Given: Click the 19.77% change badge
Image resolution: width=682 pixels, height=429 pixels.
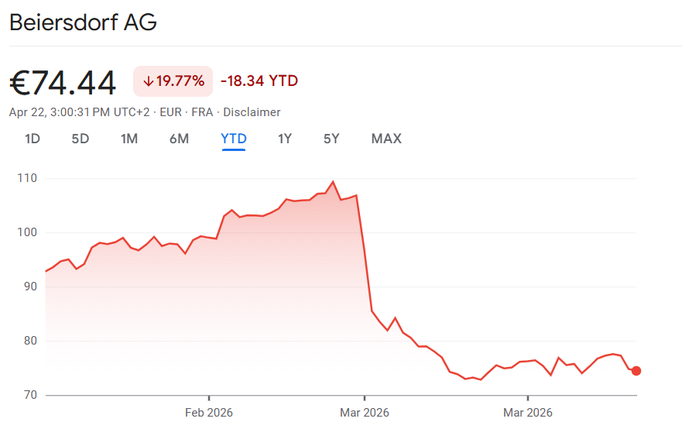Looking at the screenshot, I should coord(173,81).
